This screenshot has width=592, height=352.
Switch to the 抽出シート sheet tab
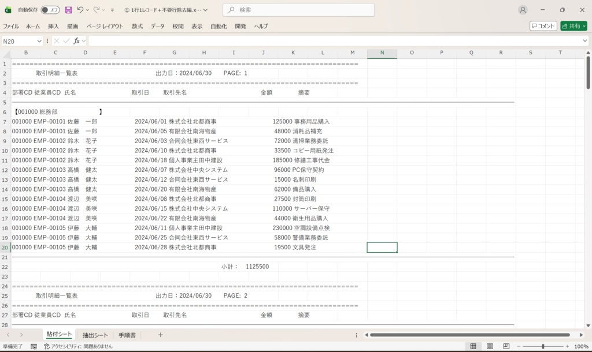(95, 335)
